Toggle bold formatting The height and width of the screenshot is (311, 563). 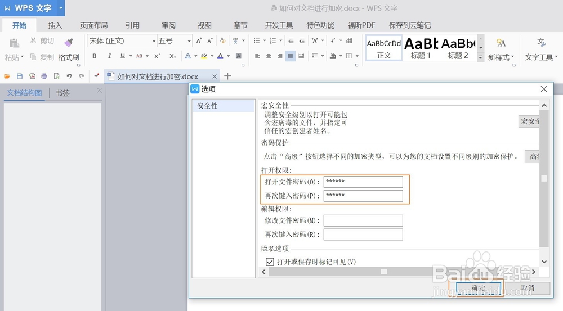95,56
